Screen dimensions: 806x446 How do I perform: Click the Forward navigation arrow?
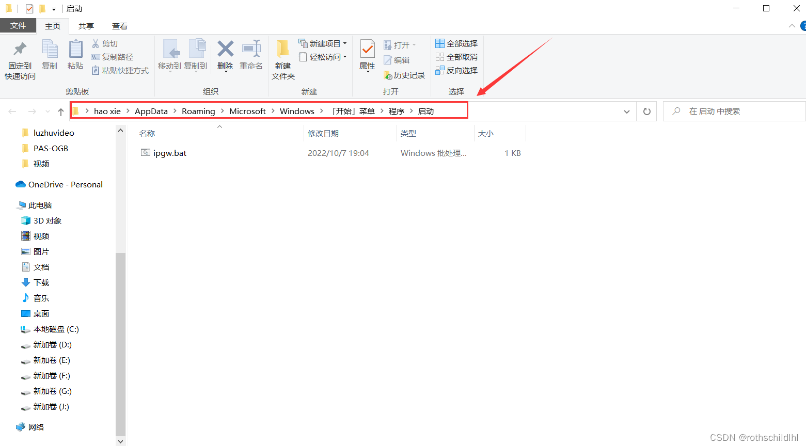pos(32,111)
